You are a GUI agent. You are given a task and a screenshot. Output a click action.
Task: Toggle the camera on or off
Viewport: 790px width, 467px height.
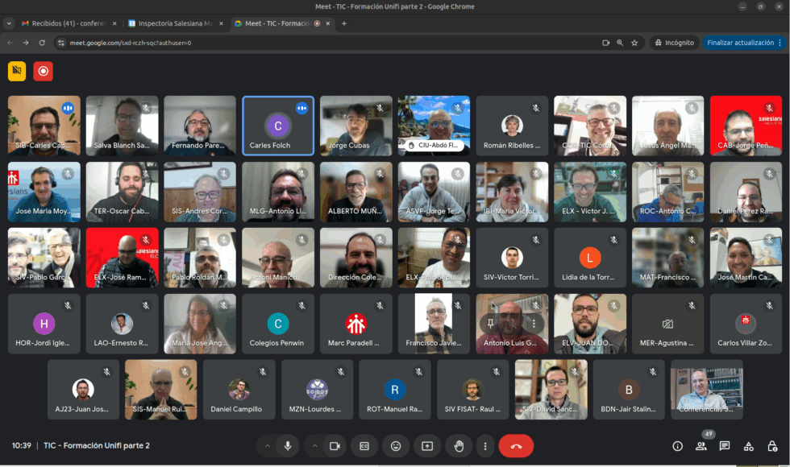335,445
